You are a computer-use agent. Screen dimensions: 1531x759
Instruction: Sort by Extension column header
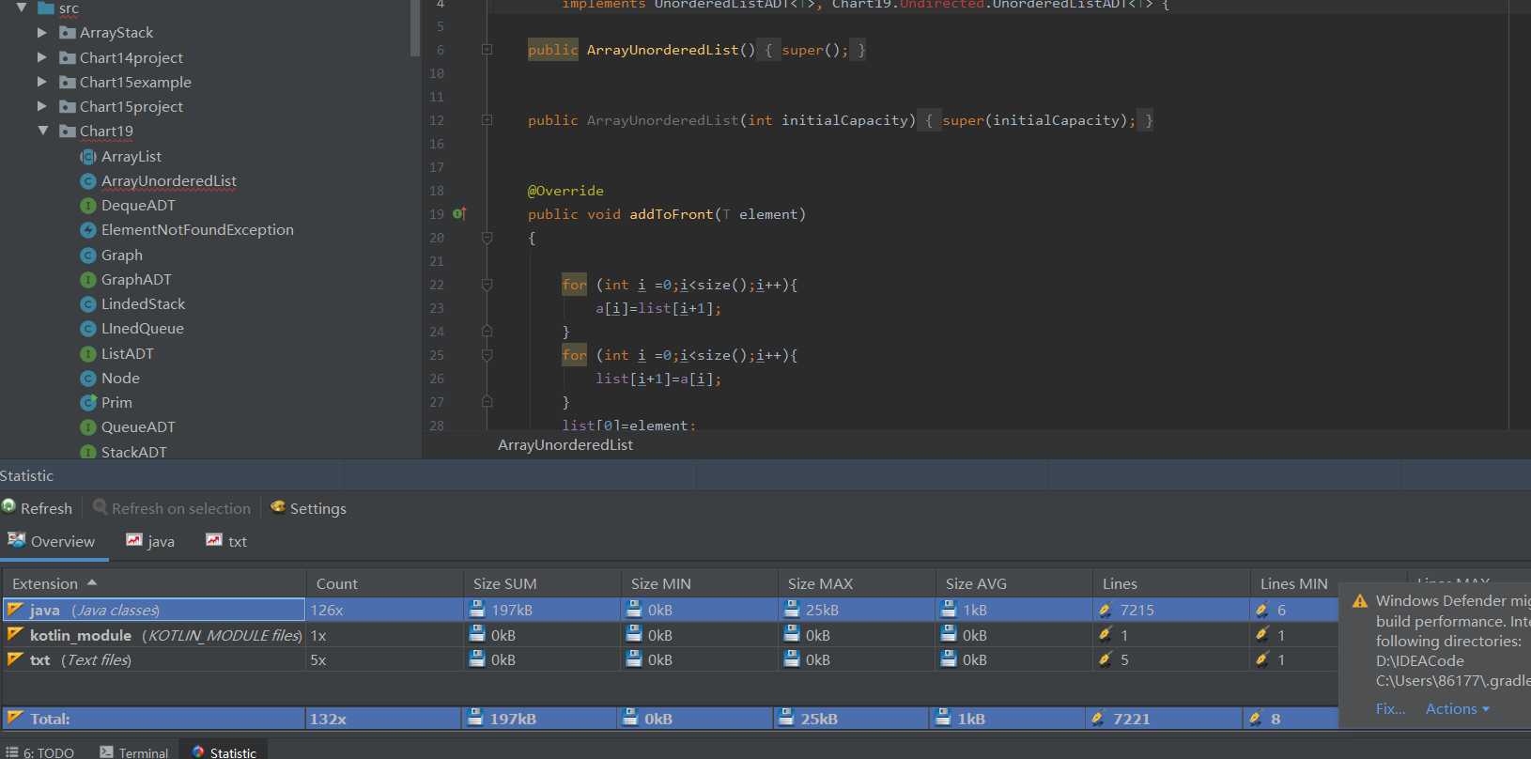point(154,583)
